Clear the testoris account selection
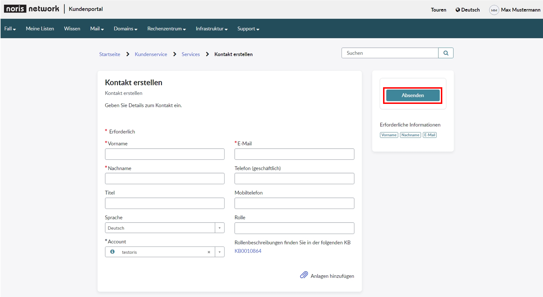This screenshot has height=297, width=543. tap(209, 252)
